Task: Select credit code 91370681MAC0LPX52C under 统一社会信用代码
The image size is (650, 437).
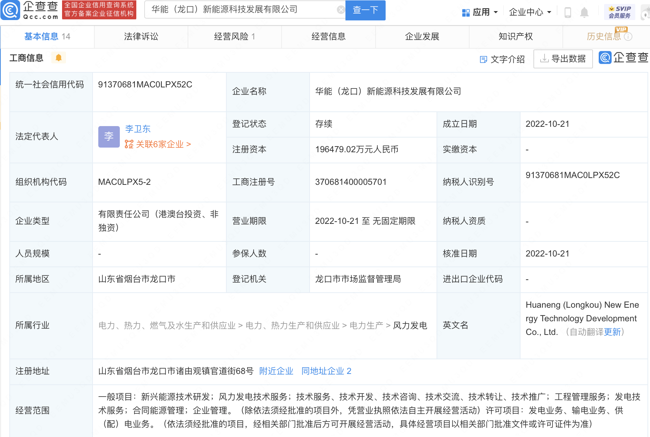Action: click(145, 85)
